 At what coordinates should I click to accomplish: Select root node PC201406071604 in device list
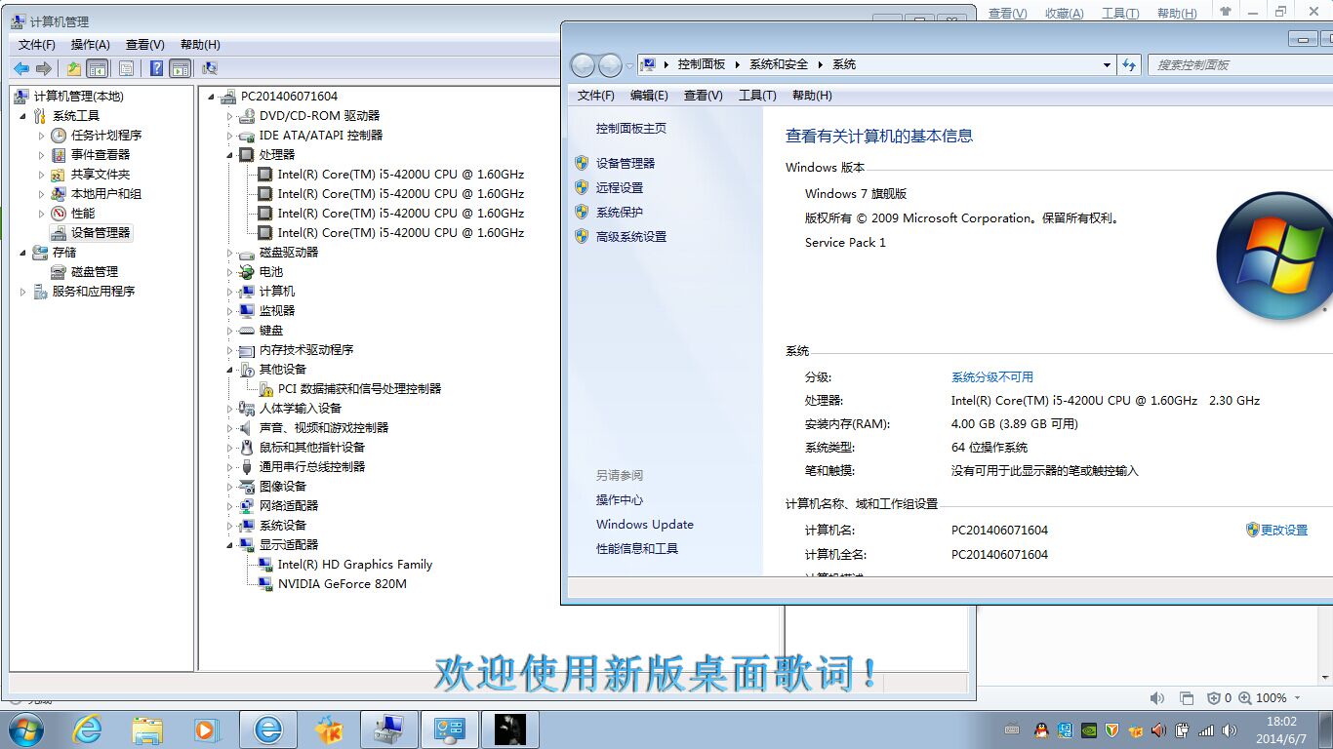pos(289,96)
